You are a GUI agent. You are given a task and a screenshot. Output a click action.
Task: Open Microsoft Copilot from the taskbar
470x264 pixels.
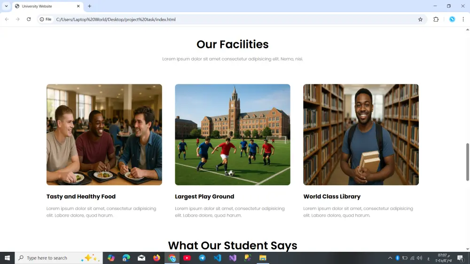click(x=111, y=258)
